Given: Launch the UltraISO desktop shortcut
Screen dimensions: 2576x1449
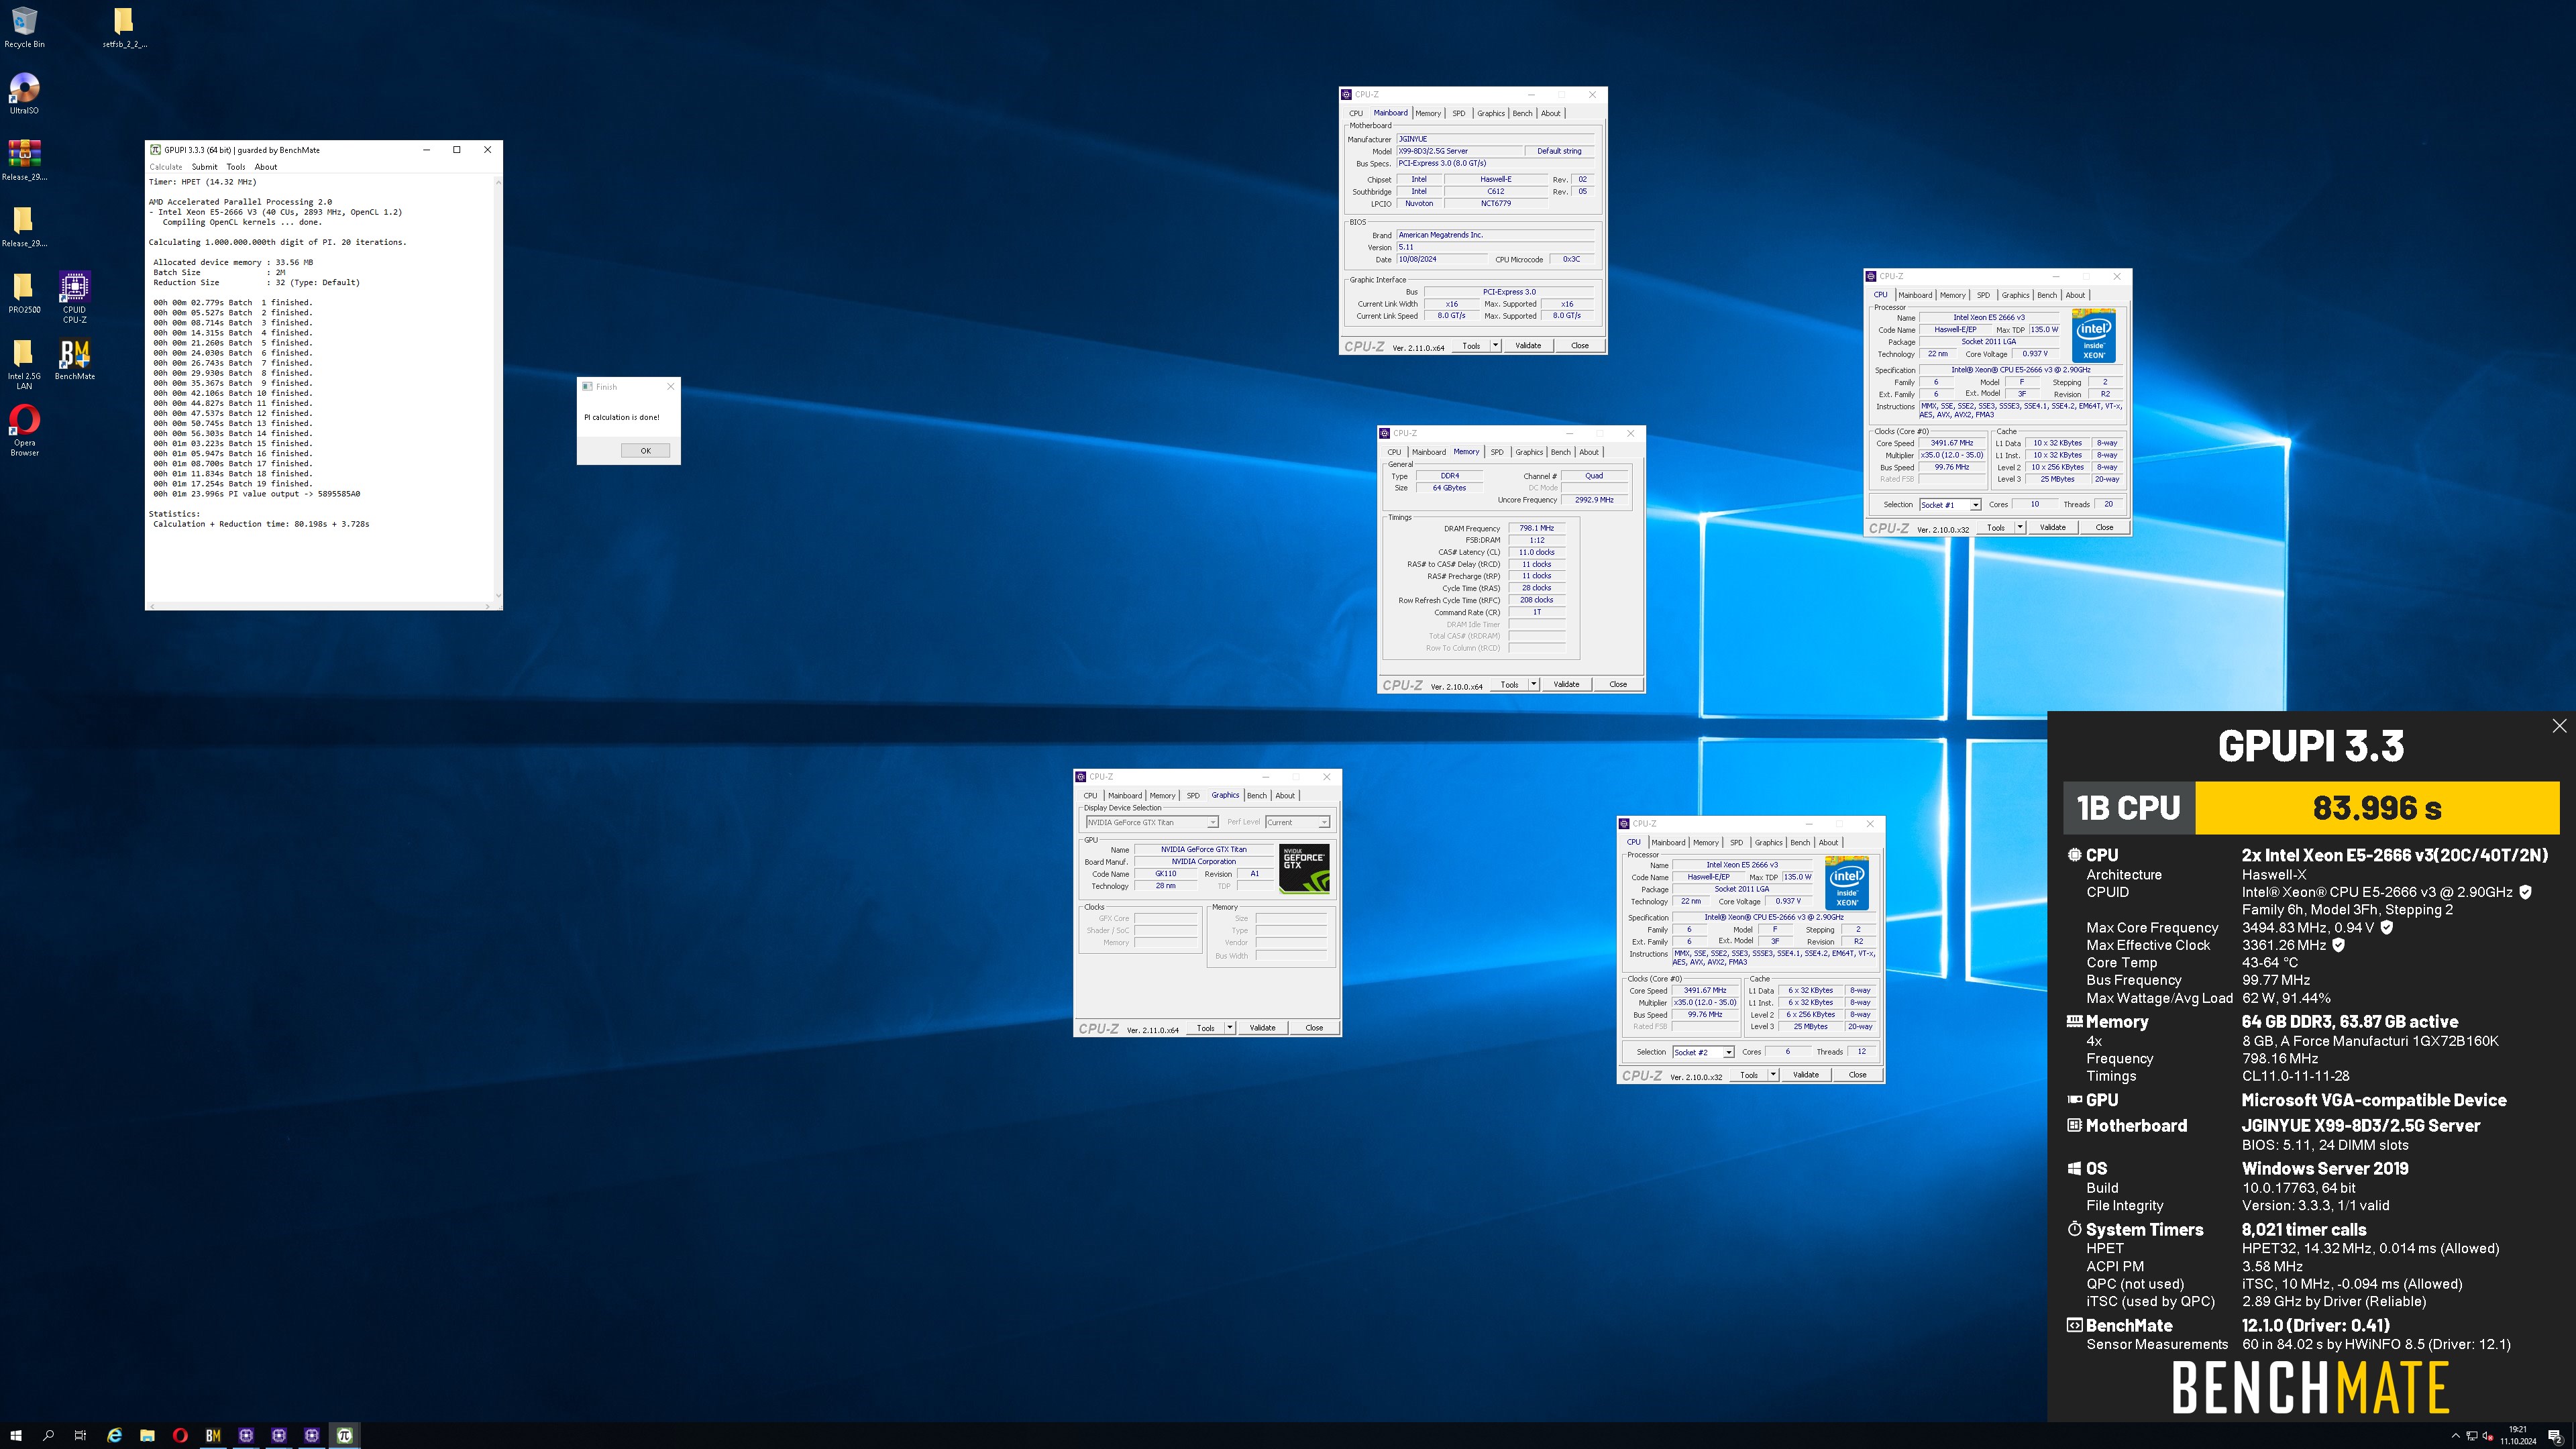Looking at the screenshot, I should tap(24, 94).
